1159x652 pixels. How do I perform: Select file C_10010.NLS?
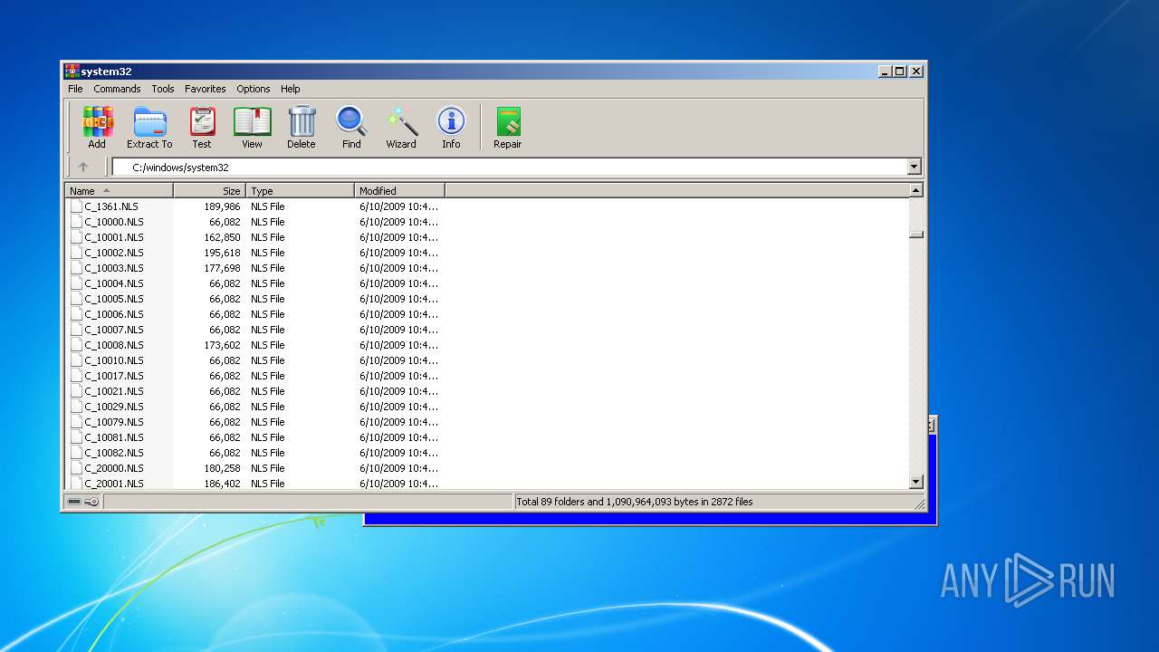113,360
